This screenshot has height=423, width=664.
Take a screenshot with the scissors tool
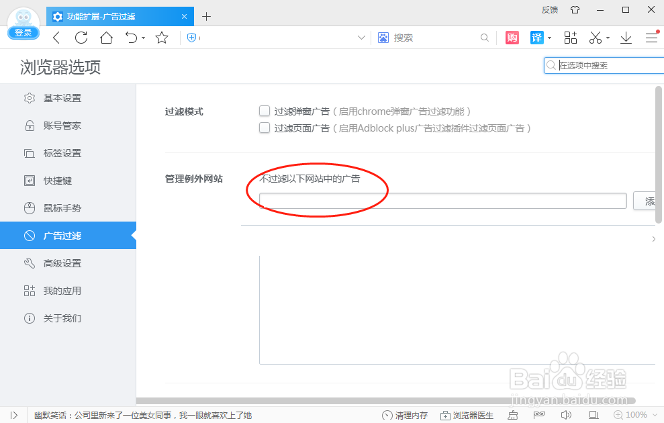(595, 38)
